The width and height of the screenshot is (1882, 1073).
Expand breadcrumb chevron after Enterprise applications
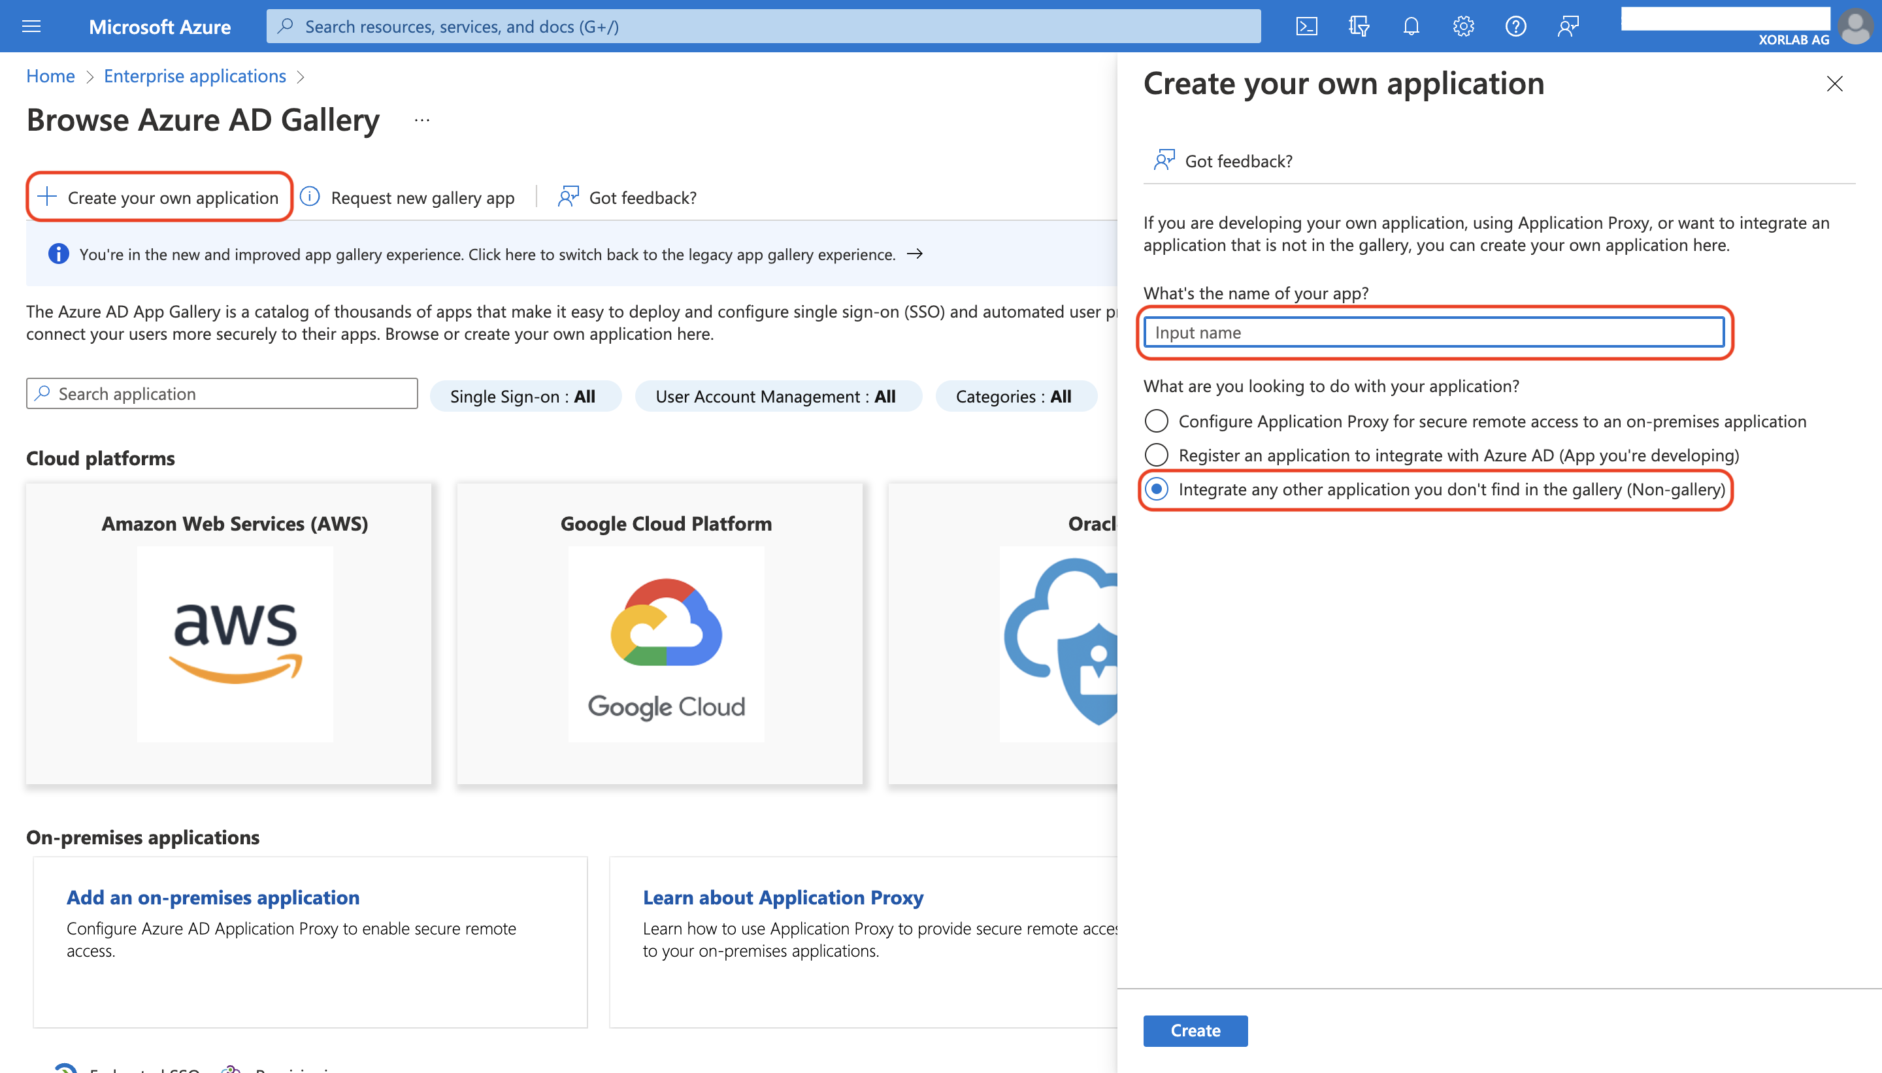click(301, 76)
